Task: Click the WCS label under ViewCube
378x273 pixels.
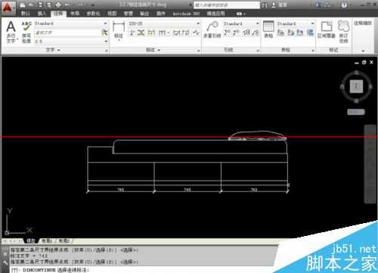Action: [x=356, y=112]
